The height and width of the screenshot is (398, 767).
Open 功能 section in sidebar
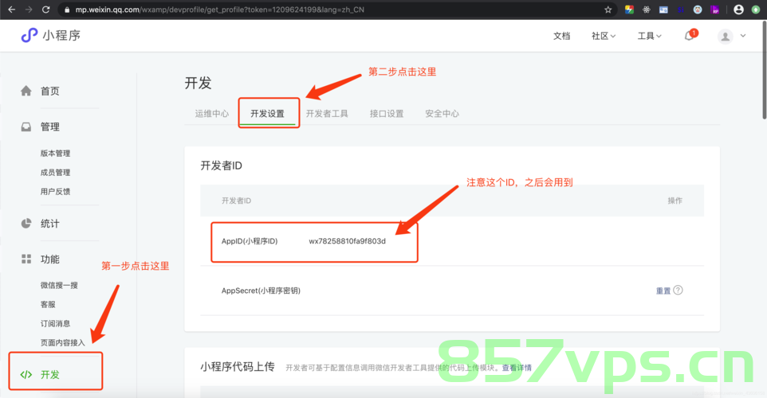(x=50, y=259)
